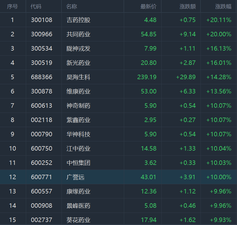The width and height of the screenshot is (237, 225).
Task: Open the 维康药业 stock name
Action: [x=78, y=91]
